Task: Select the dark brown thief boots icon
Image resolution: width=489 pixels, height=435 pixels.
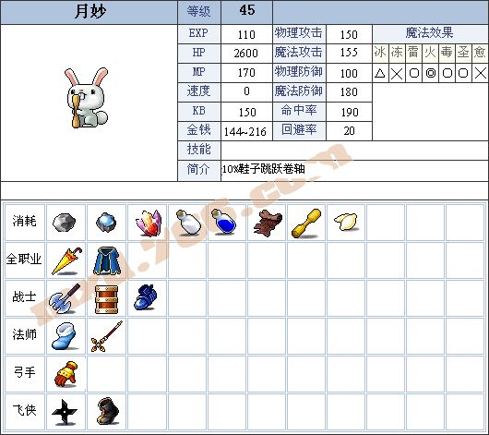Action: [108, 411]
